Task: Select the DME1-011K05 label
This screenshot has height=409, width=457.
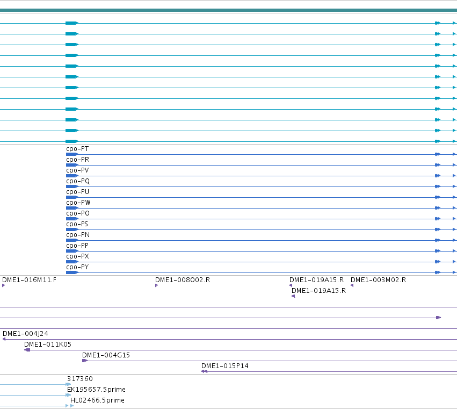Action: tap(48, 345)
